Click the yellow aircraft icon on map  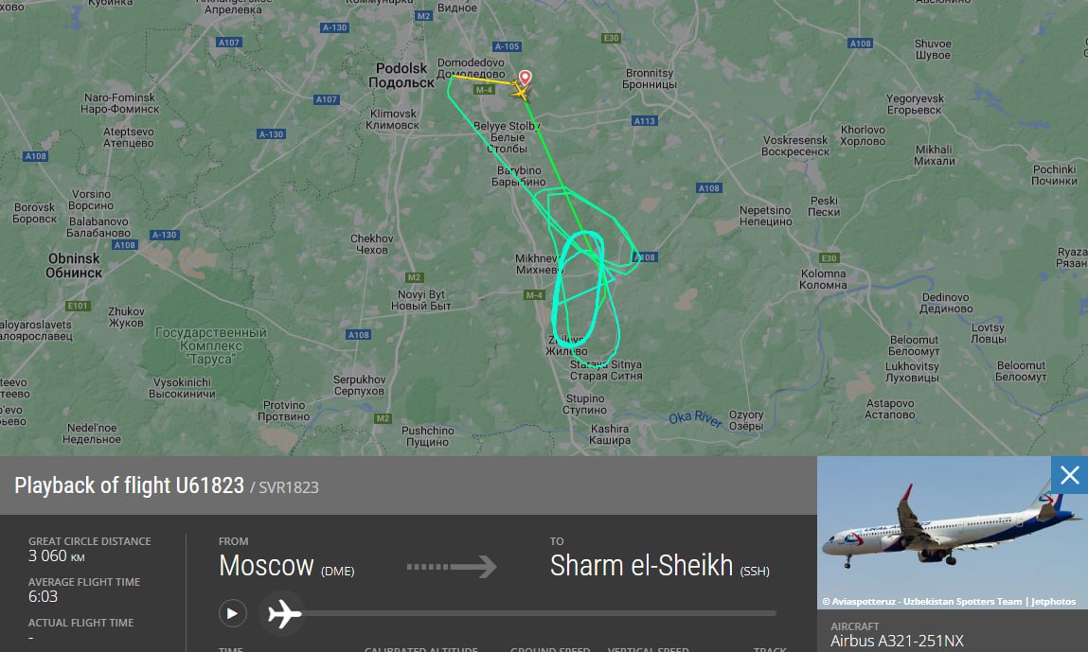(x=520, y=90)
